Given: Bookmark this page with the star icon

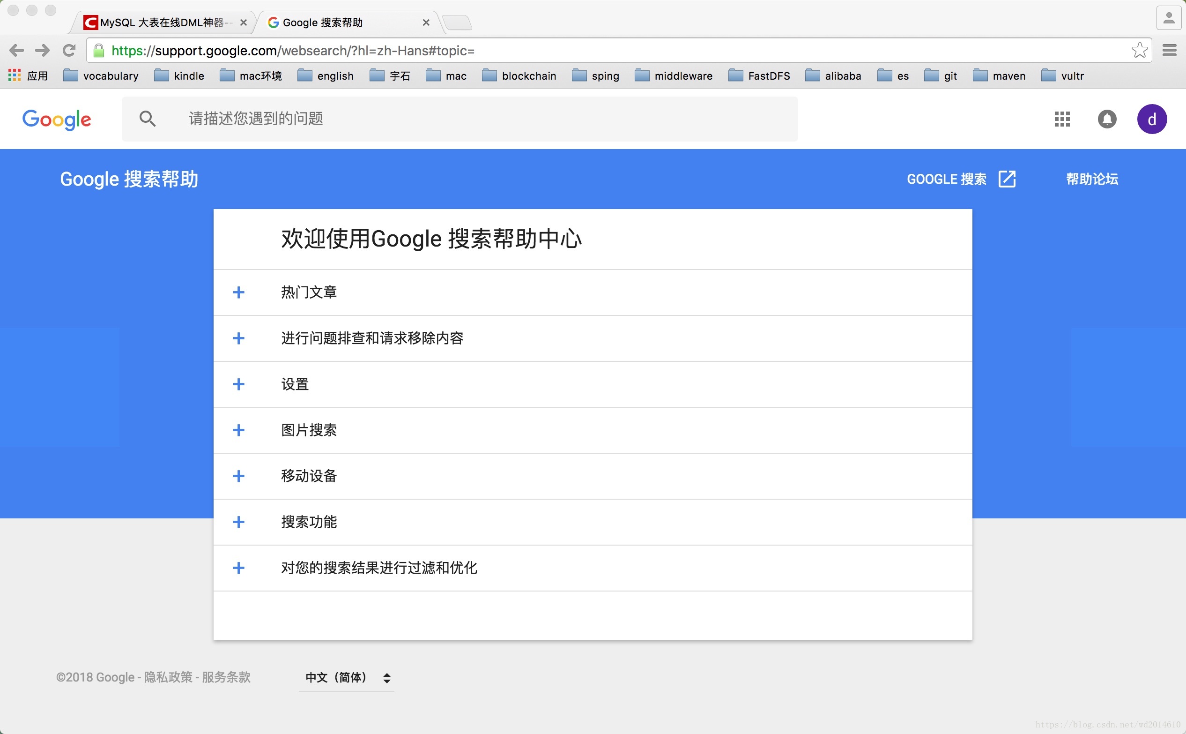Looking at the screenshot, I should click(x=1140, y=50).
